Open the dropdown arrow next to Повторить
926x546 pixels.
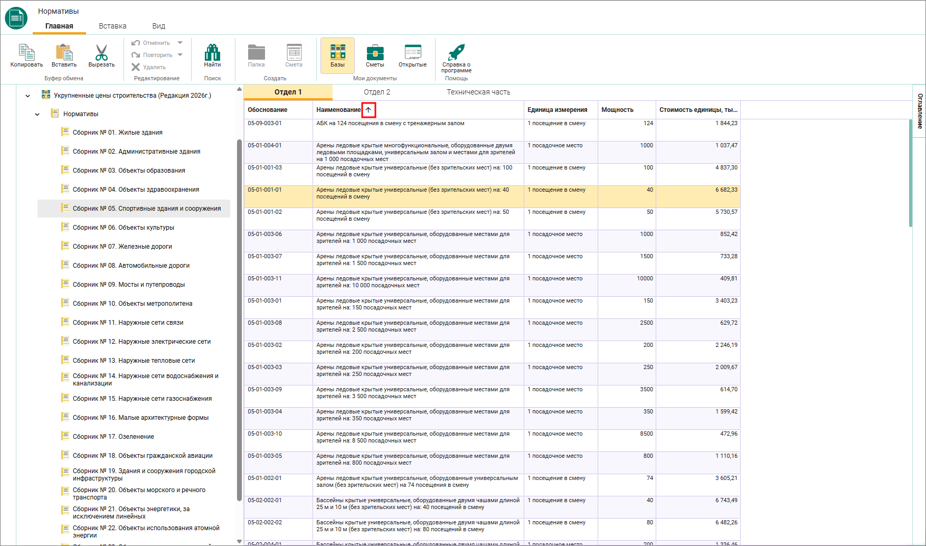(180, 55)
